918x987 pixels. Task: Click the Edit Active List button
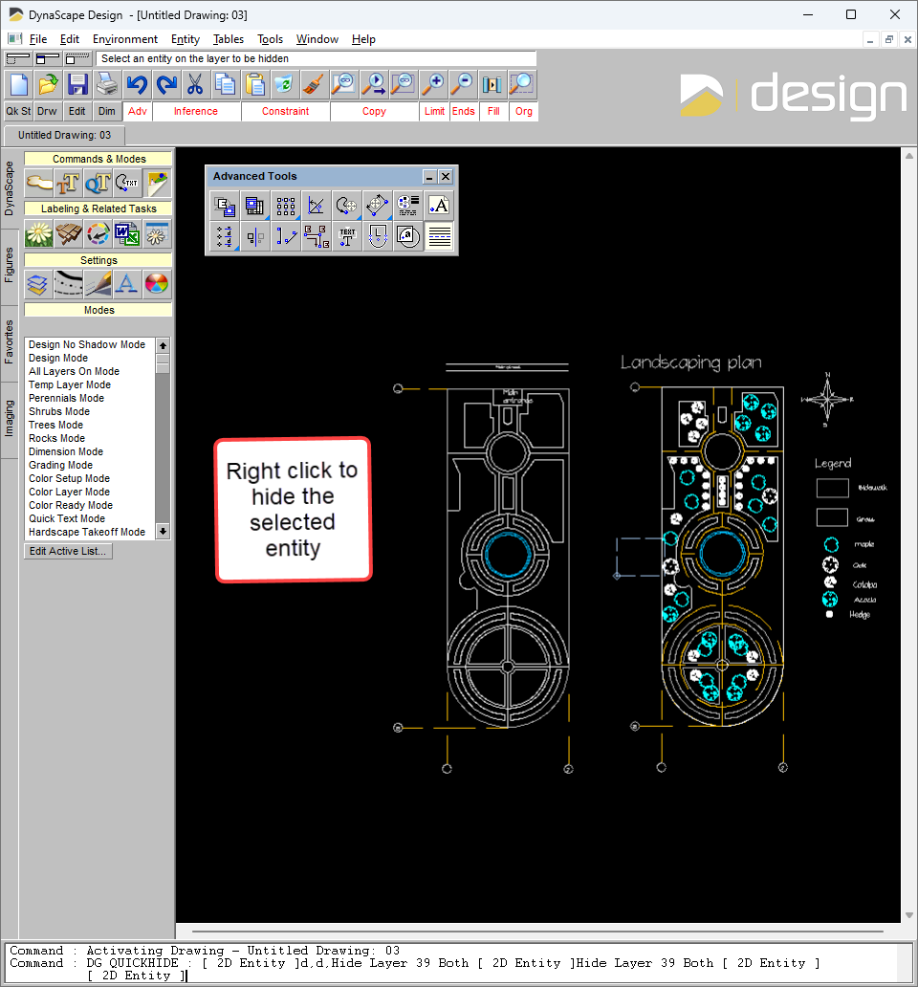point(68,551)
